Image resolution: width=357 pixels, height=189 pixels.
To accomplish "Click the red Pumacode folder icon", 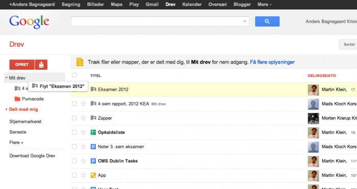I will click(x=17, y=99).
